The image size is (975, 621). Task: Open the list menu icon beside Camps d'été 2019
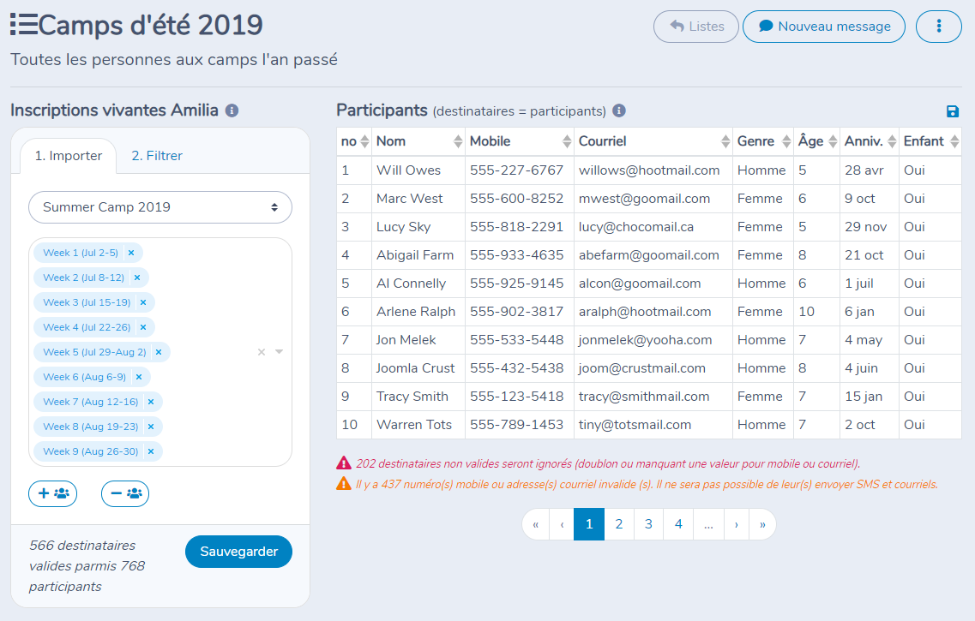coord(24,25)
